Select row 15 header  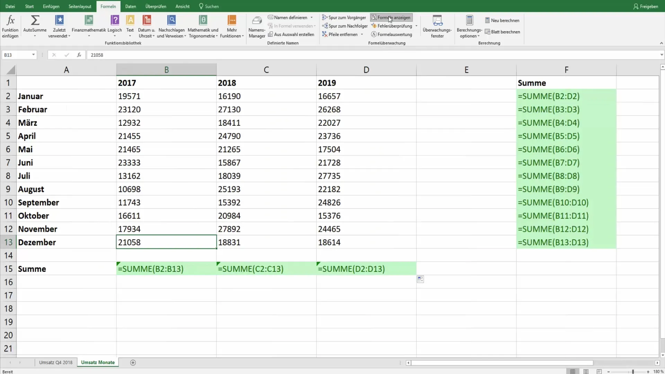8,269
